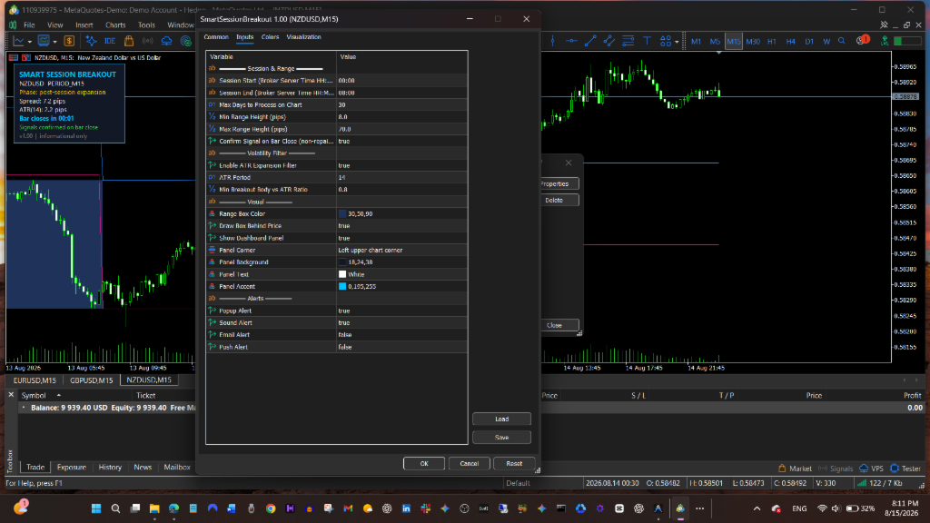
Task: Click the Wi-Fi icon in system tray
Action: click(x=822, y=508)
